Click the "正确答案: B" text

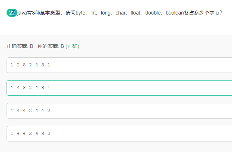tap(20, 46)
